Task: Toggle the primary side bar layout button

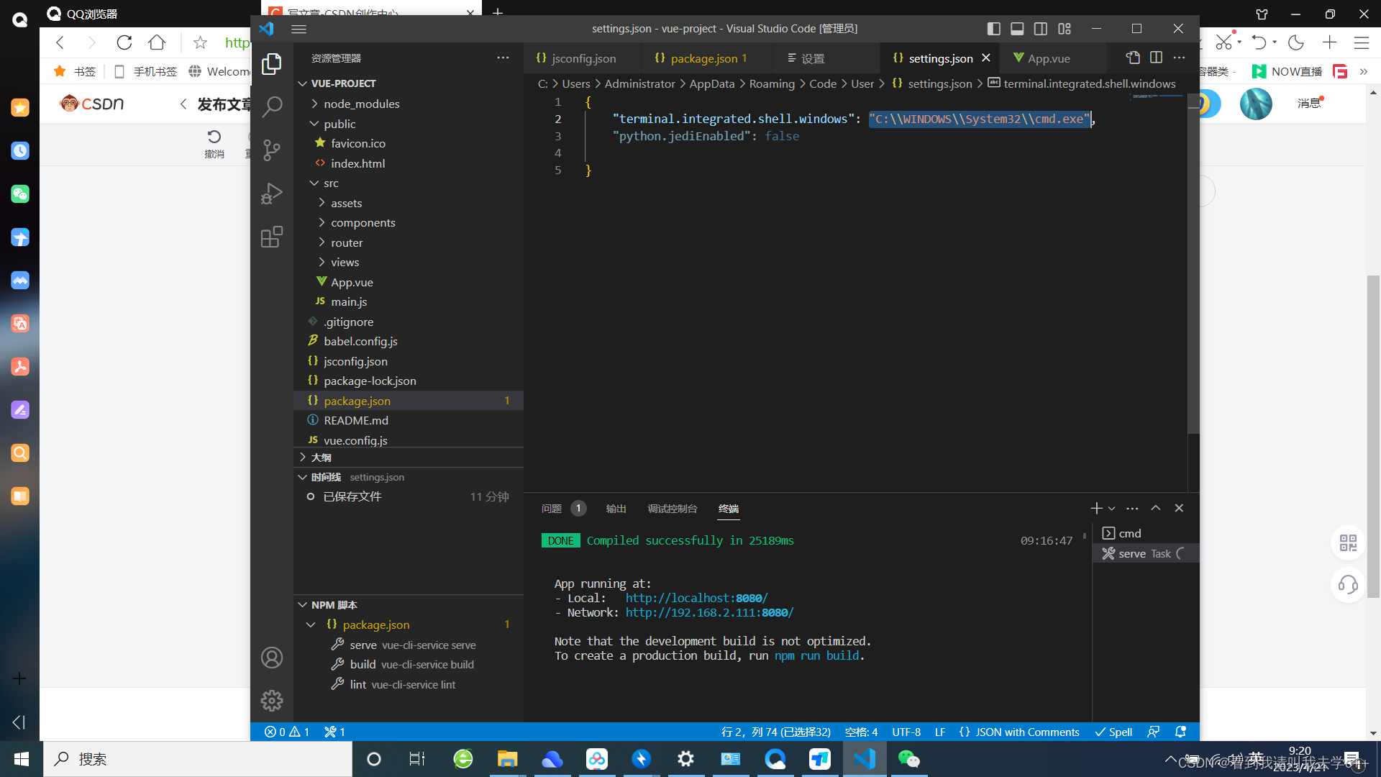Action: pos(993,29)
